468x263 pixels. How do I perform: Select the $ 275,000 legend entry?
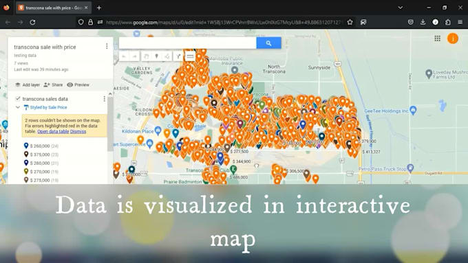pyautogui.click(x=41, y=180)
